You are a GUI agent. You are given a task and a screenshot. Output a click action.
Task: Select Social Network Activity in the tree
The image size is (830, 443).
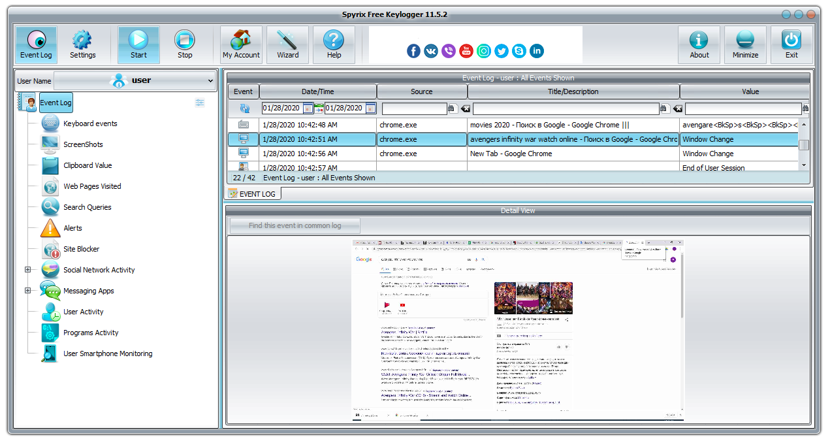pyautogui.click(x=99, y=270)
